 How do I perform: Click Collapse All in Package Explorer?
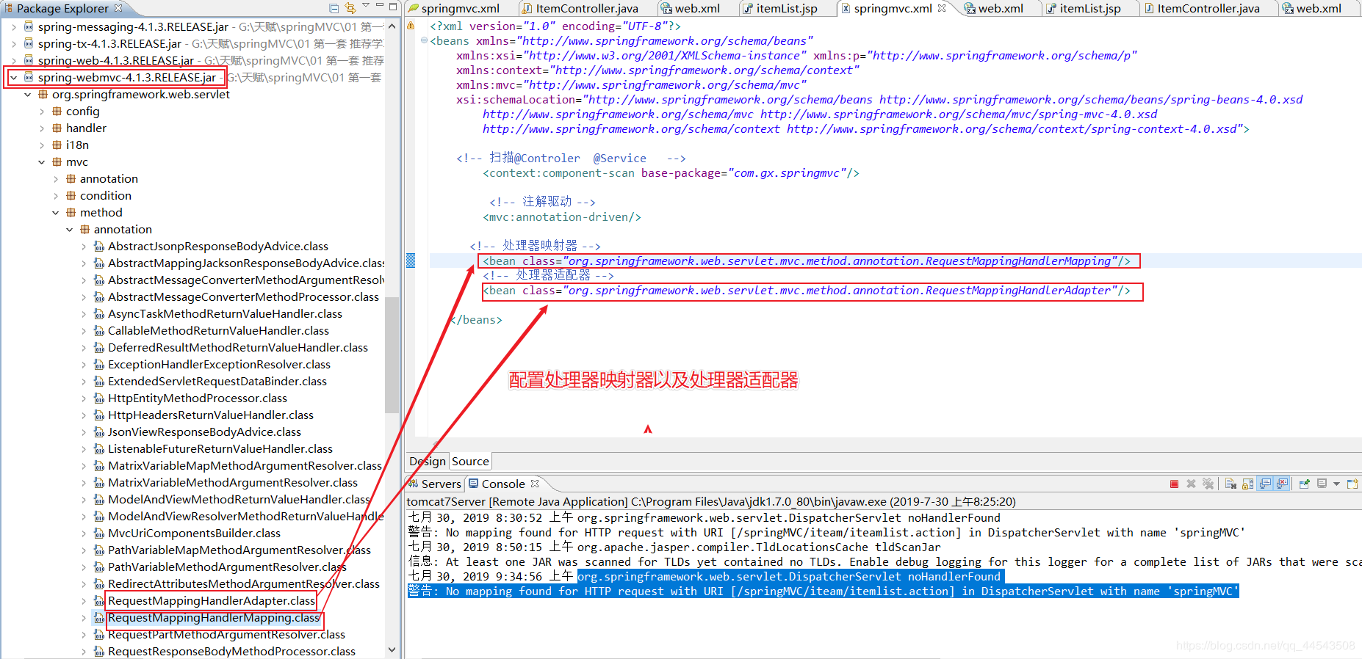pos(334,8)
